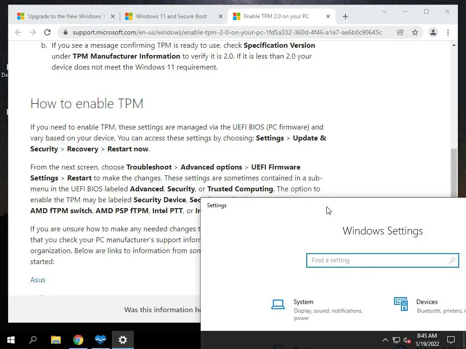Viewport: 466px width, 349px height.
Task: Switch to Chrome from taskbar
Action: click(78, 340)
